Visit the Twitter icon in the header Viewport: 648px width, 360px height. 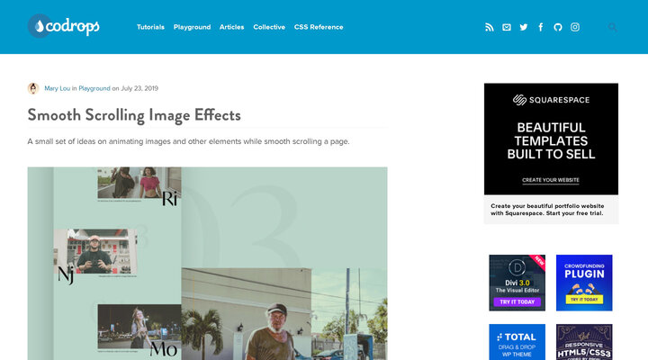(524, 27)
